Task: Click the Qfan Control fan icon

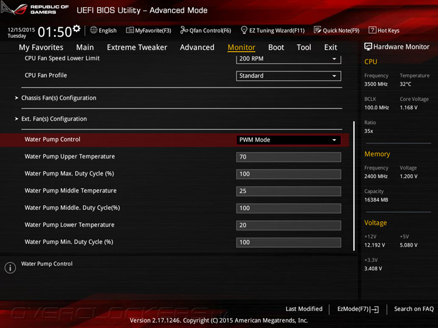Action: click(184, 30)
